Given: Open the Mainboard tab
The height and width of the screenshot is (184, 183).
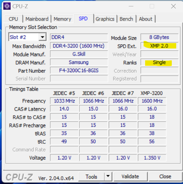Looking at the screenshot, I should tap(37, 19).
